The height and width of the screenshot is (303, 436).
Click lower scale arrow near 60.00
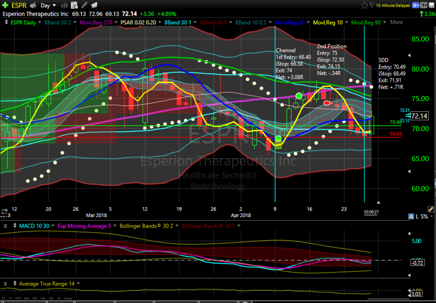coord(409,171)
